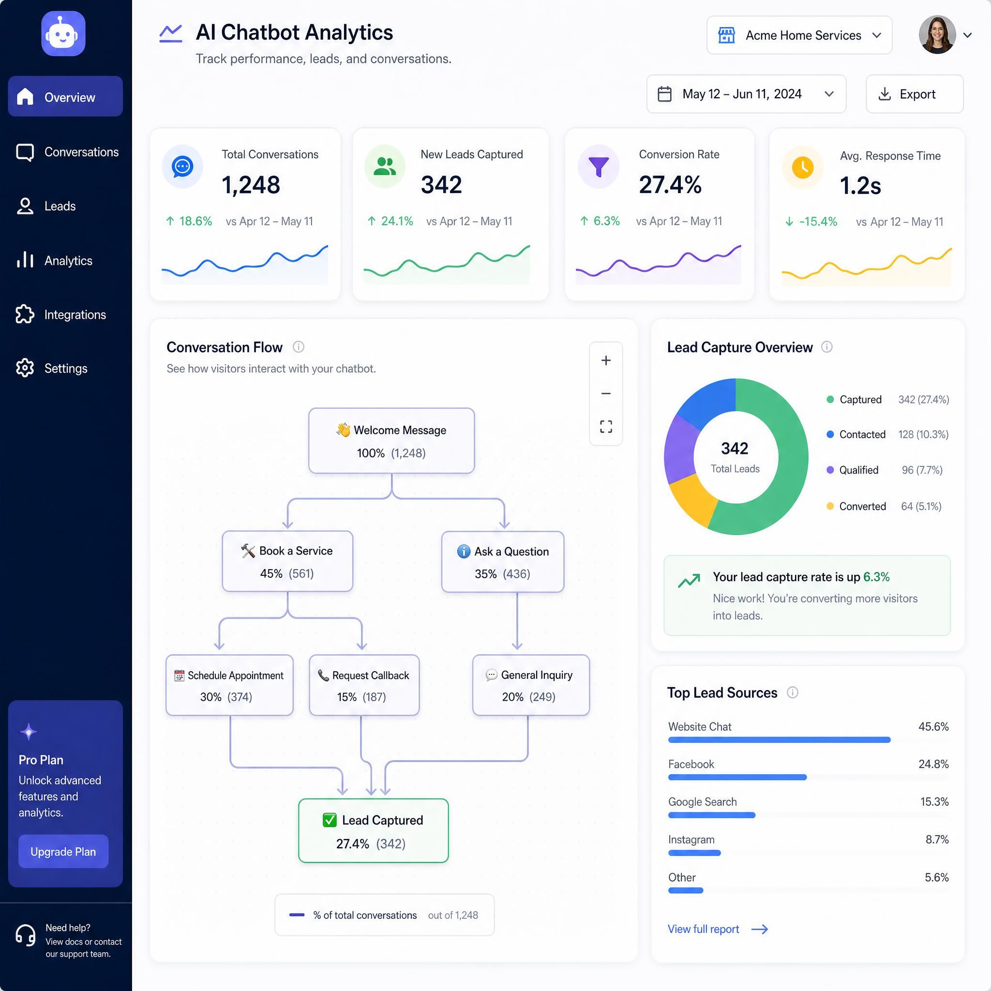The height and width of the screenshot is (991, 991).
Task: Click the Avg. Response Time clock icon
Action: 803,167
